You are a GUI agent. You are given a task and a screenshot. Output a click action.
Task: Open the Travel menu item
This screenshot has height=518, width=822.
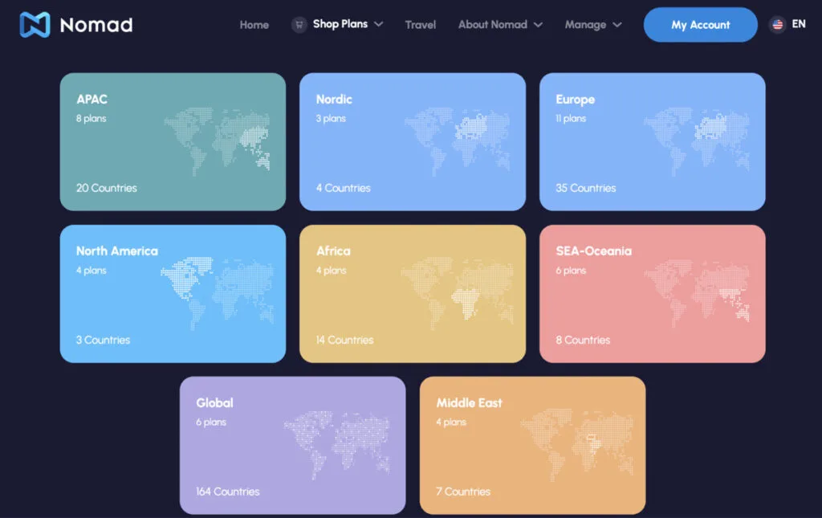click(x=421, y=25)
